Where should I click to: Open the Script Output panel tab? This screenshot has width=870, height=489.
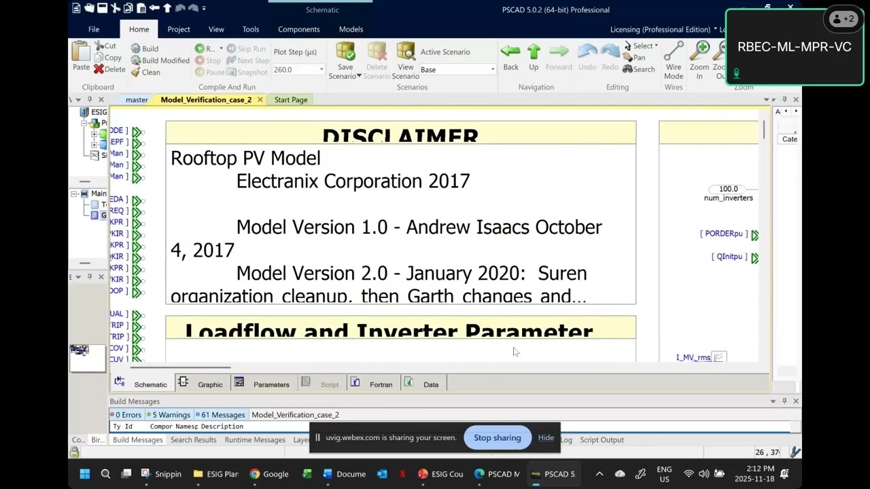point(602,440)
